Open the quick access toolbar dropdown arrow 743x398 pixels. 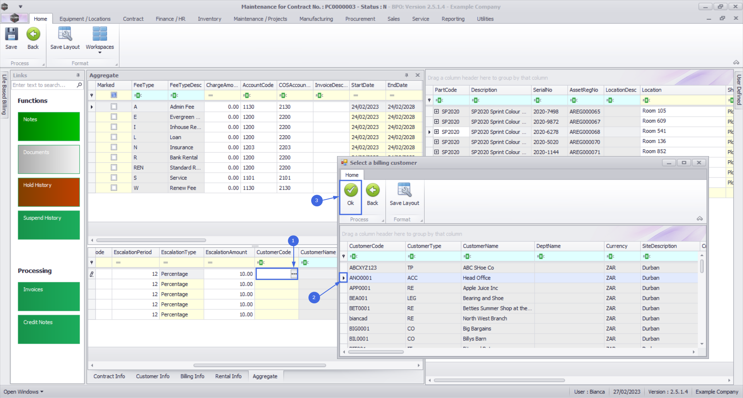21,7
